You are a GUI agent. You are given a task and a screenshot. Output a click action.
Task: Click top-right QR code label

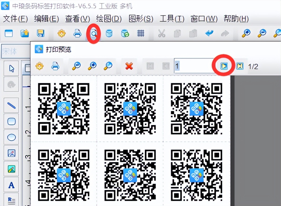[197, 109]
